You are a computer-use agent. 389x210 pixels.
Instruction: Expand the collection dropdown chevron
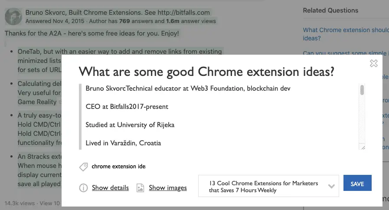(x=331, y=187)
